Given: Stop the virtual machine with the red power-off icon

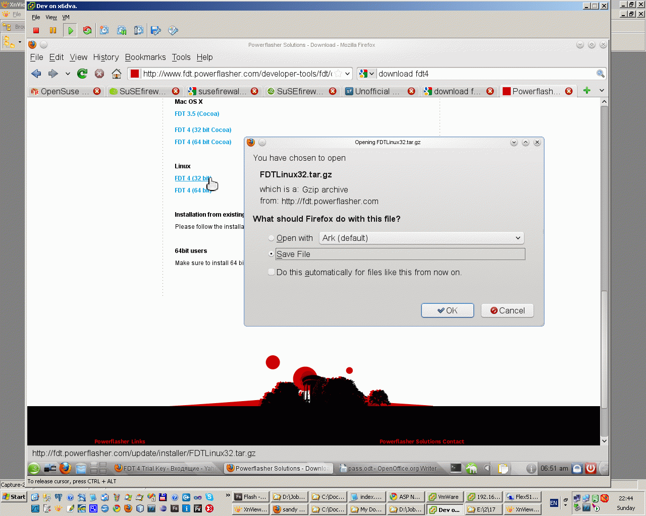Looking at the screenshot, I should click(x=36, y=31).
